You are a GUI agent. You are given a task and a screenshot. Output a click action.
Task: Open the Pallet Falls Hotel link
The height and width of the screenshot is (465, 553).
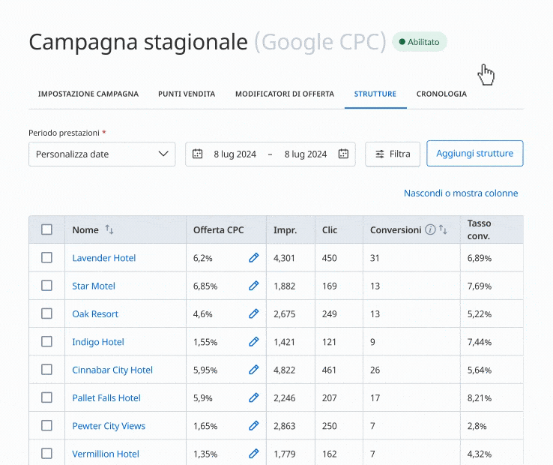[x=106, y=398]
